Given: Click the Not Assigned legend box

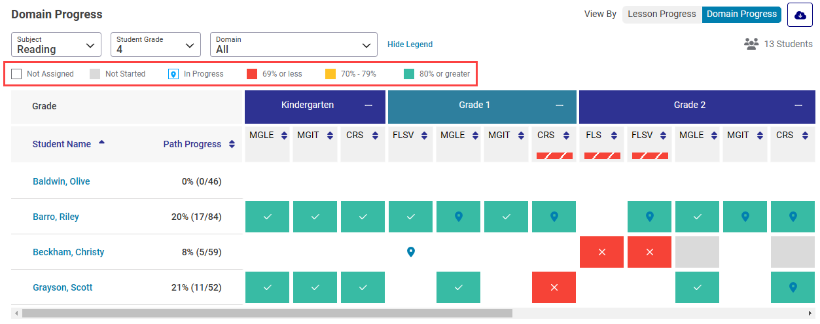Looking at the screenshot, I should [x=17, y=74].
